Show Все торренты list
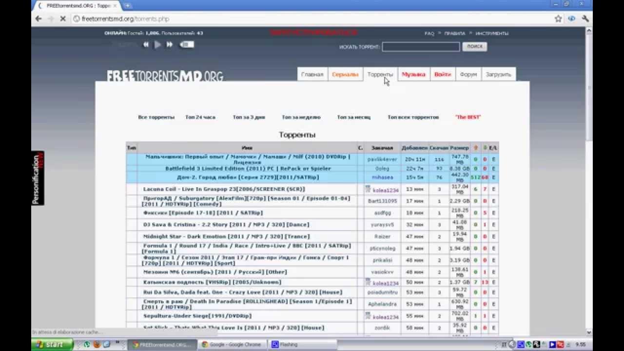 tap(156, 117)
